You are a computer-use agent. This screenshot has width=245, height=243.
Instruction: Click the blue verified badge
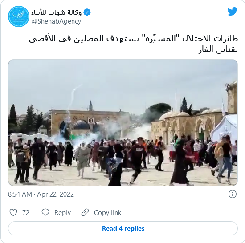(87, 12)
